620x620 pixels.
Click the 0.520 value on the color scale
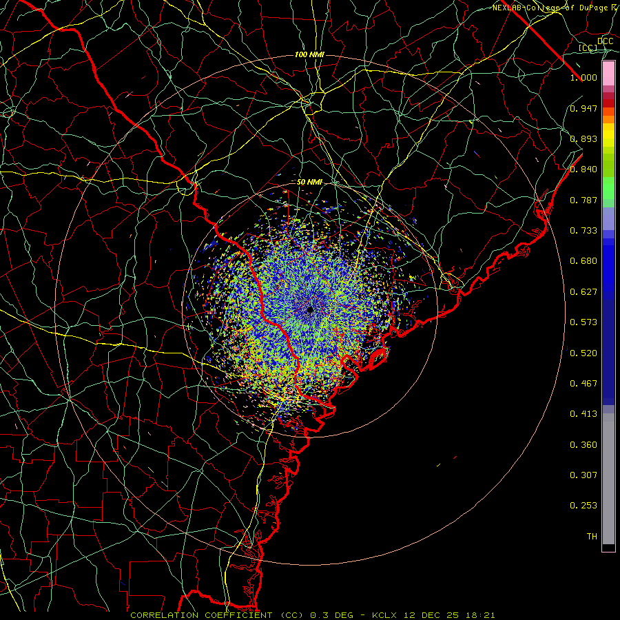click(583, 353)
